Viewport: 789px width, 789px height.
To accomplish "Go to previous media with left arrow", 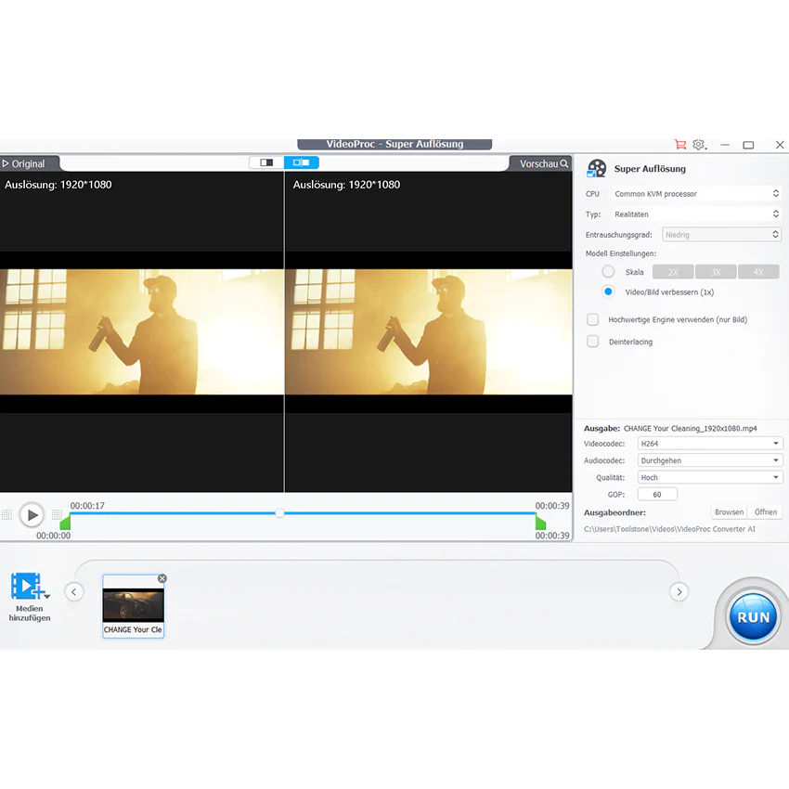I will 74,592.
